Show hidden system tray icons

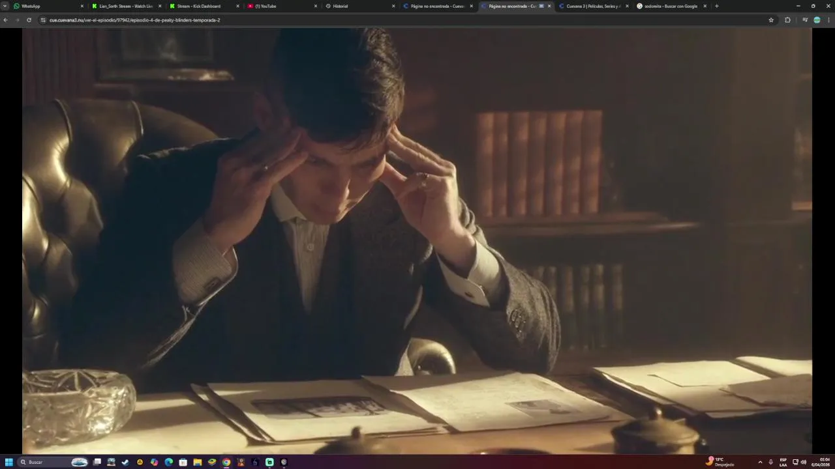pyautogui.click(x=760, y=462)
